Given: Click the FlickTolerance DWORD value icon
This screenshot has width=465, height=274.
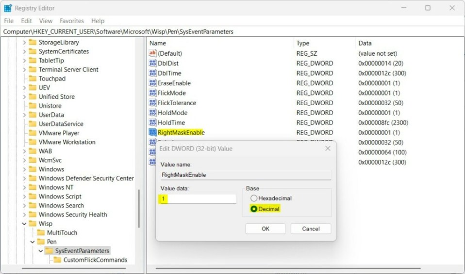Looking at the screenshot, I should tap(152, 103).
